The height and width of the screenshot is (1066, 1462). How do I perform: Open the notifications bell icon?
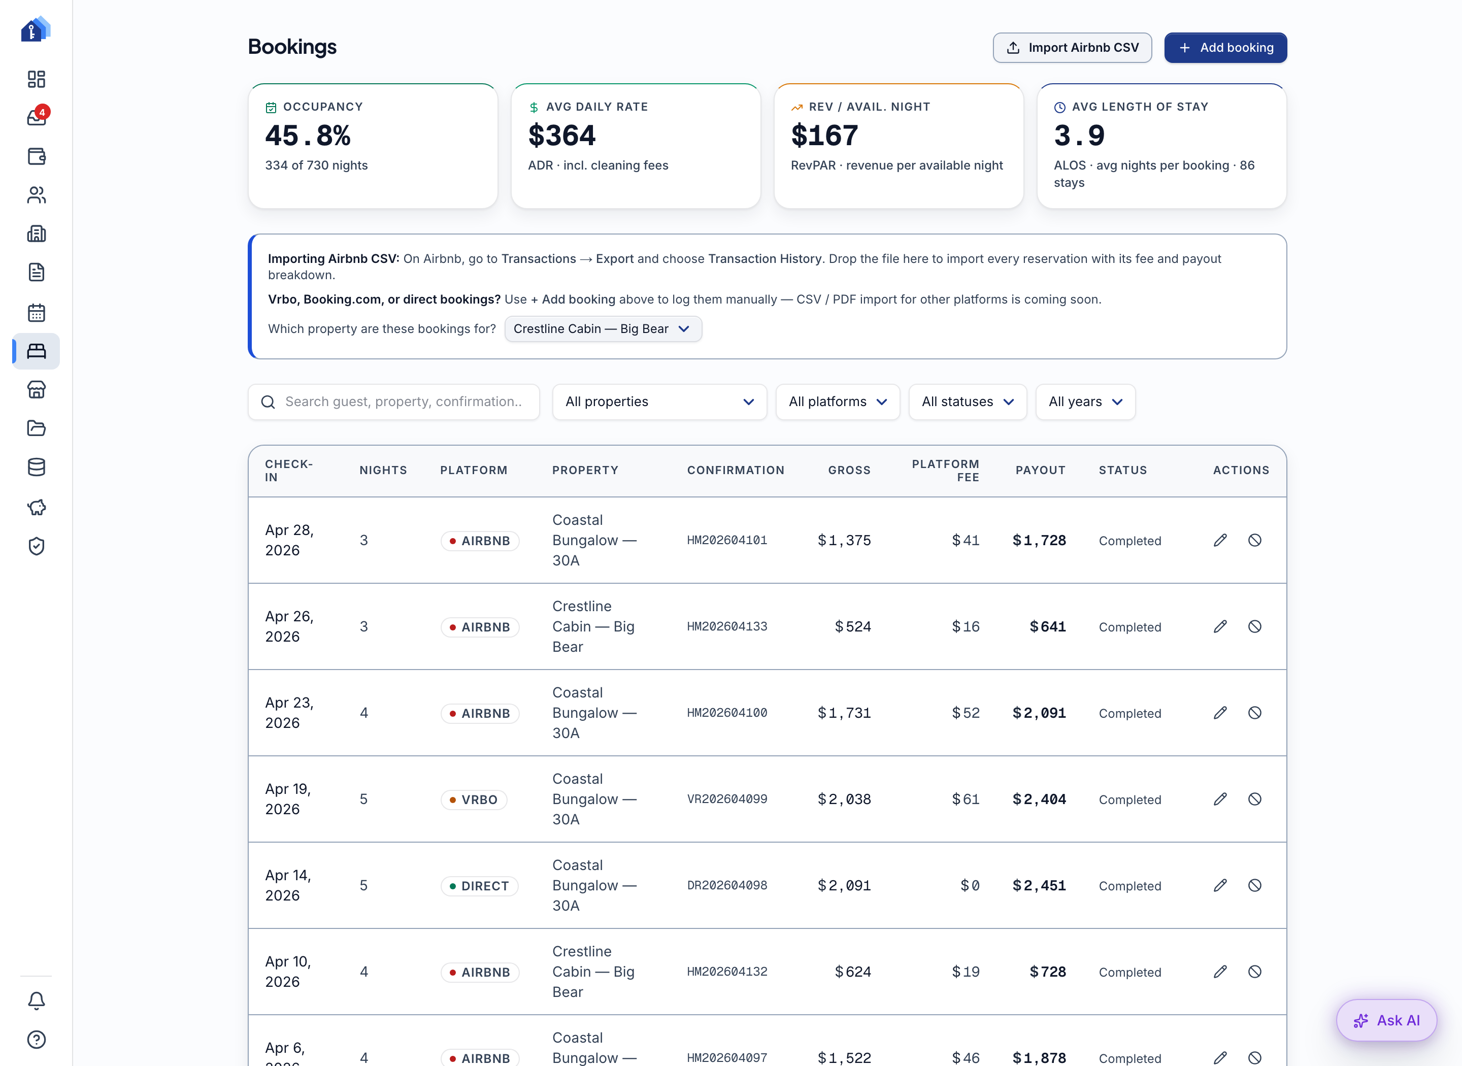coord(36,1000)
